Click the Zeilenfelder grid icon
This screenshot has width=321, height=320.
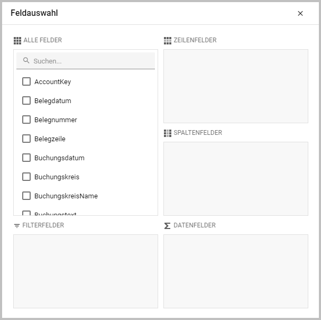168,40
